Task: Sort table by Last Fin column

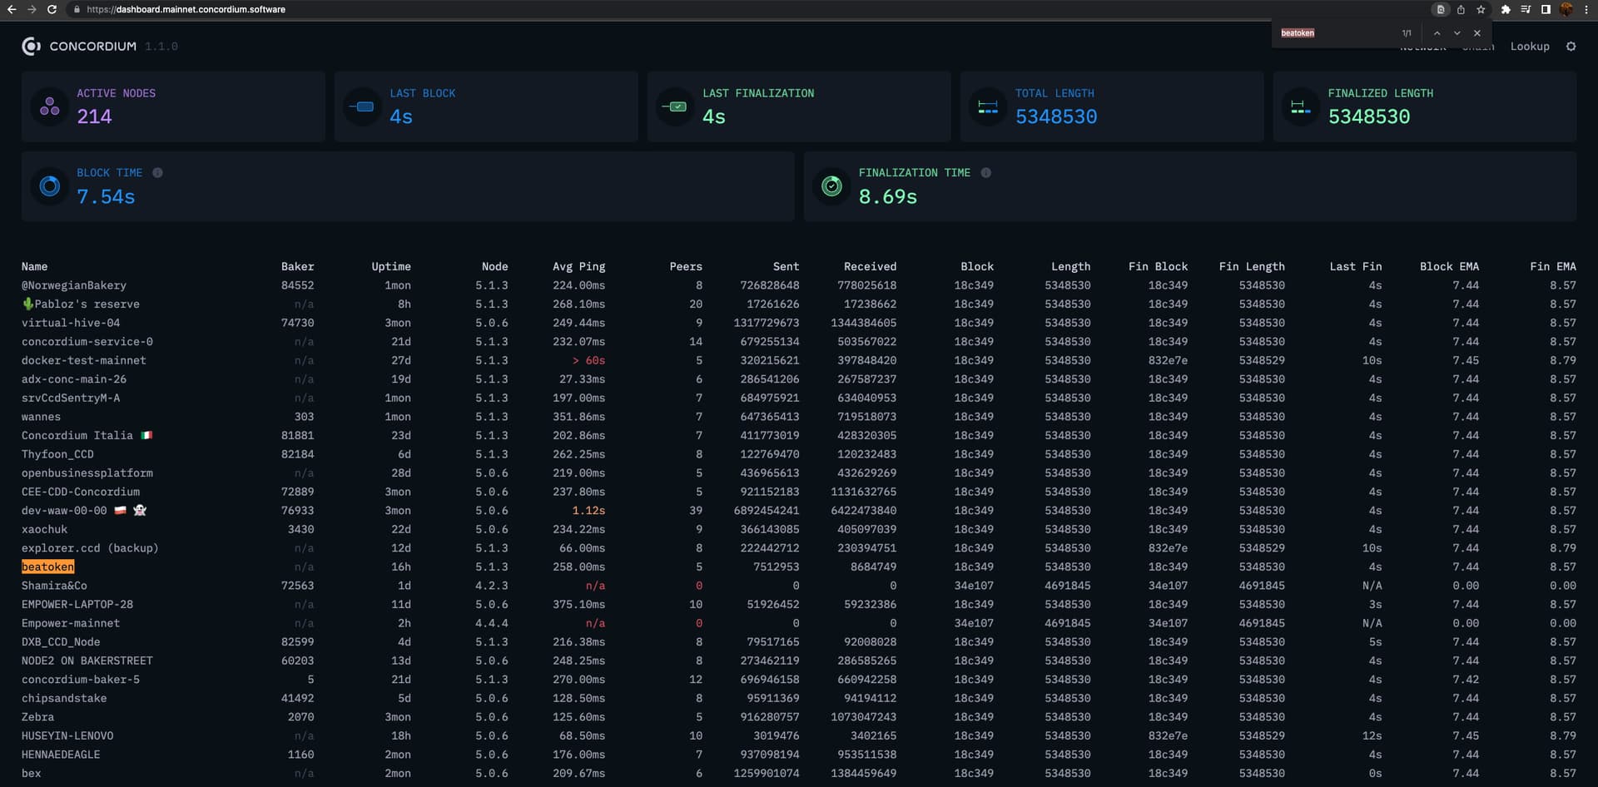Action: click(x=1355, y=266)
